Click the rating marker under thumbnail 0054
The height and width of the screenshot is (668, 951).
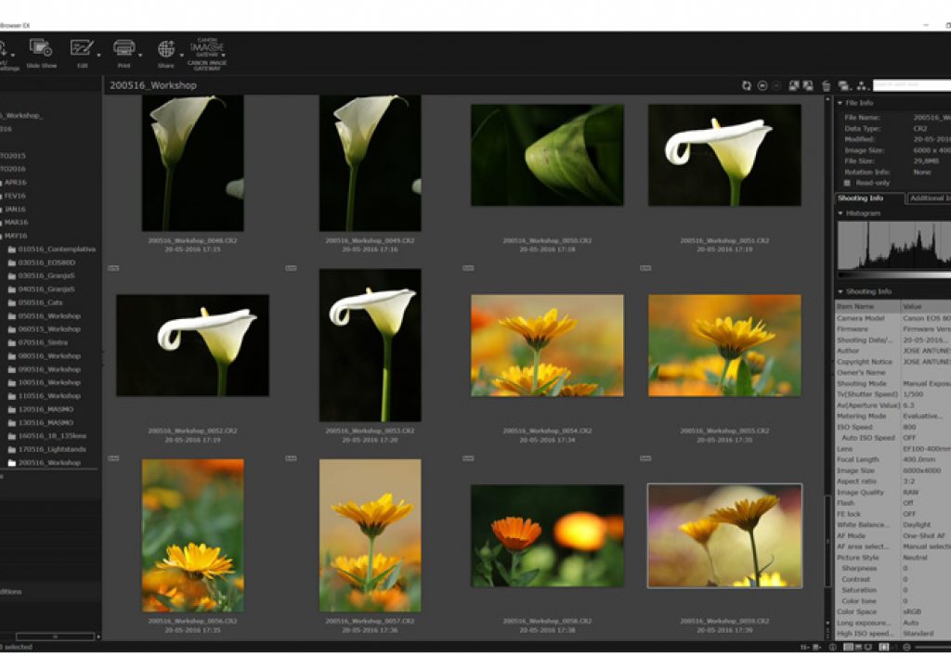click(468, 458)
